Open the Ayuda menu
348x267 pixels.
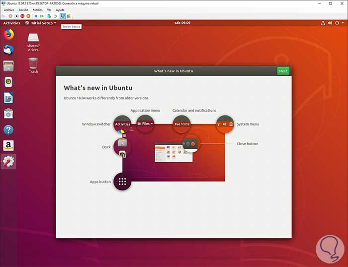(x=60, y=10)
